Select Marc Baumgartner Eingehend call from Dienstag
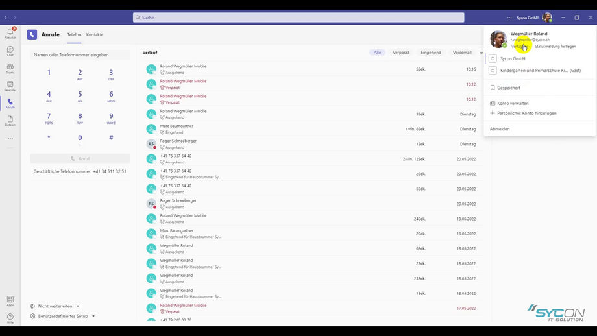Viewport: 597px width, 336px height. click(311, 129)
